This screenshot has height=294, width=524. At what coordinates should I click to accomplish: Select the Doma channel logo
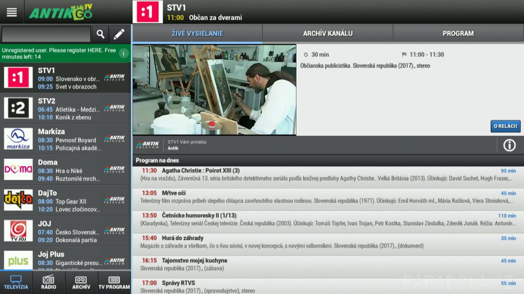(x=19, y=169)
